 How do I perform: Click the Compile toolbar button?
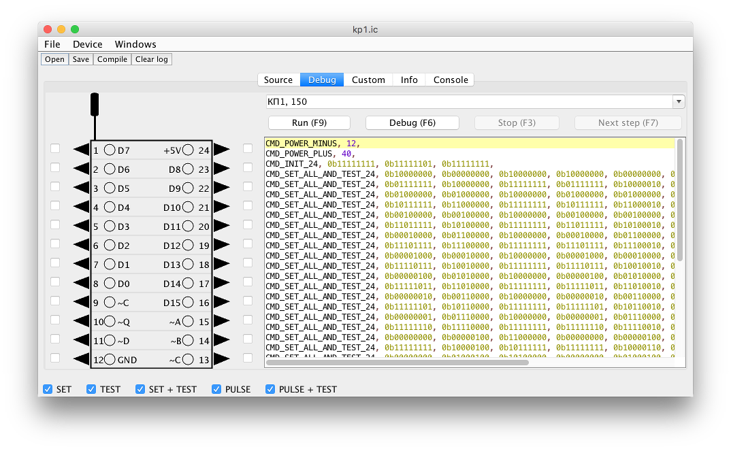pos(112,59)
